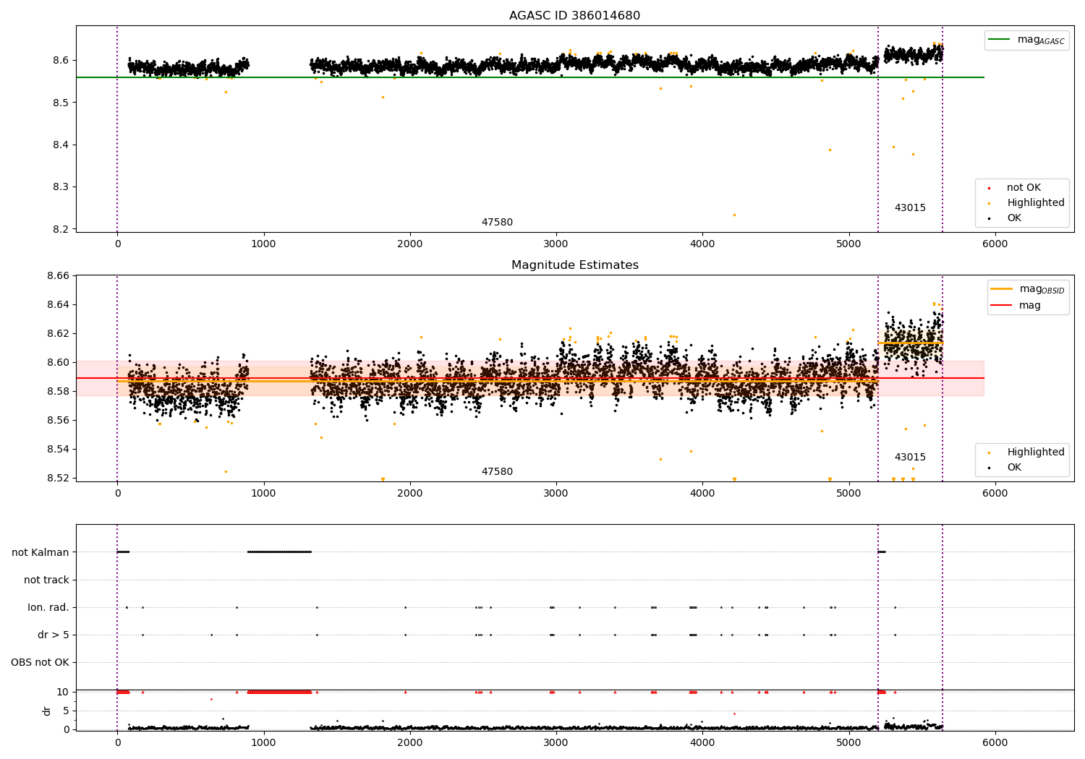Click the 'Magnitude Estimates' plot title
This screenshot has width=1085, height=759.
(x=574, y=265)
